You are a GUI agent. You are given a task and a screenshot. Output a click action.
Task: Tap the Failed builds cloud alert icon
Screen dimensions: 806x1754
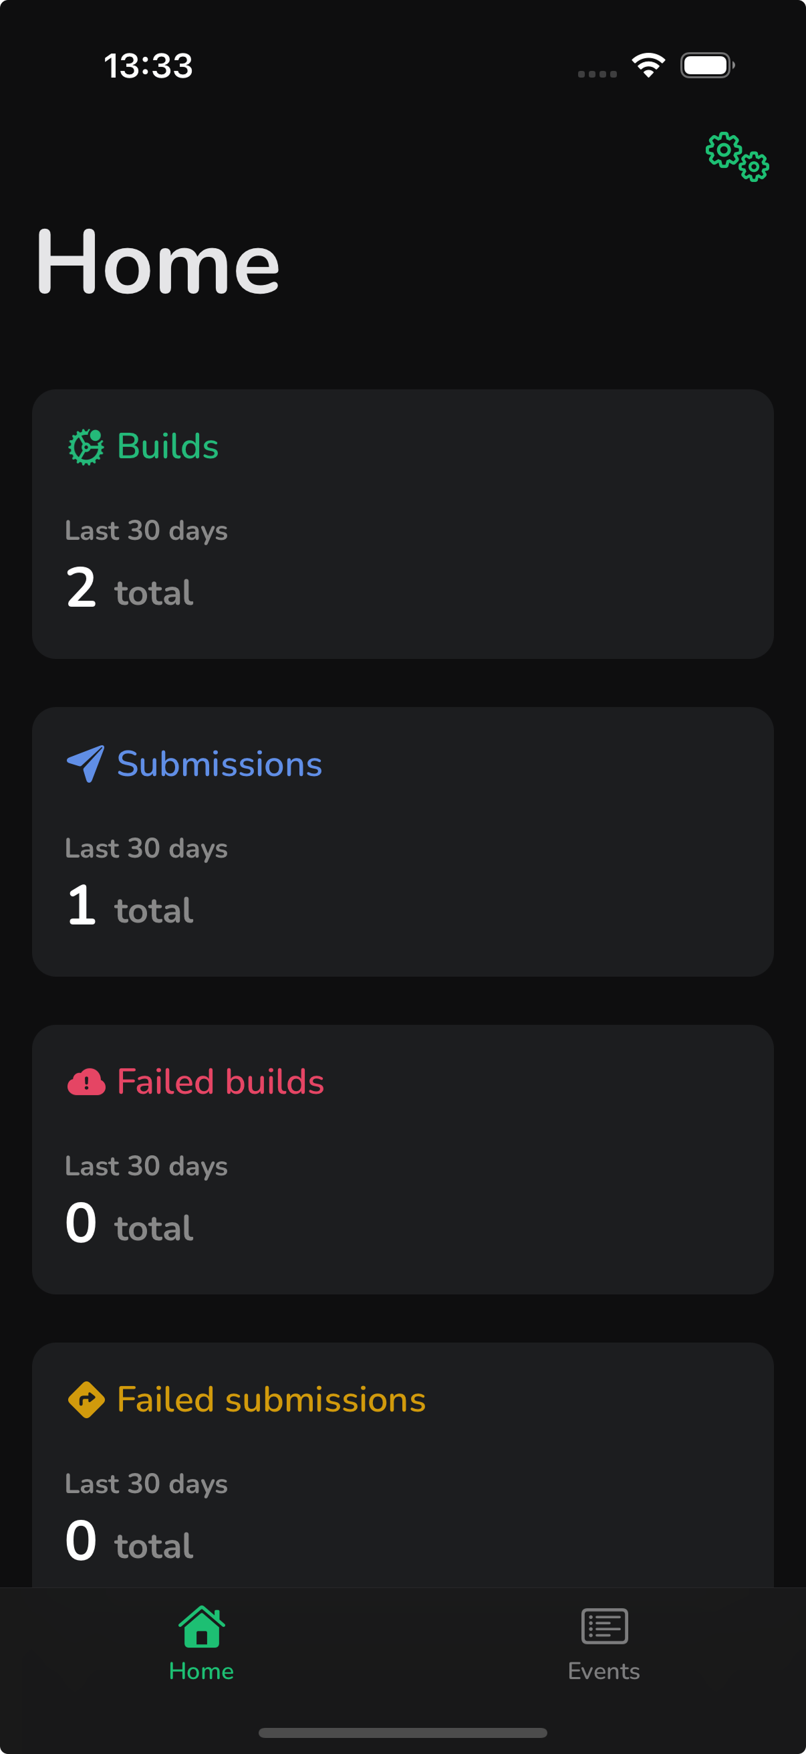click(x=86, y=1082)
